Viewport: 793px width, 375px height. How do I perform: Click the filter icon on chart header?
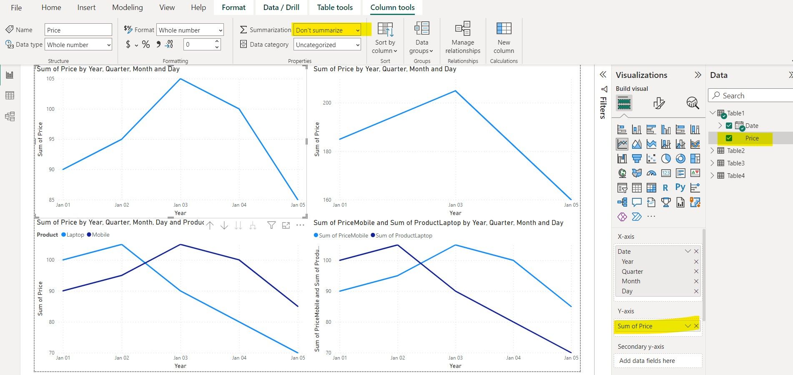pos(271,225)
